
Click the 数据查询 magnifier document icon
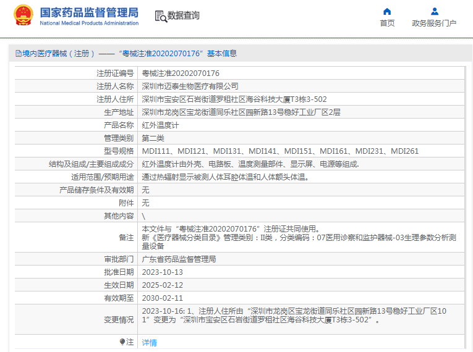pyautogui.click(x=161, y=16)
